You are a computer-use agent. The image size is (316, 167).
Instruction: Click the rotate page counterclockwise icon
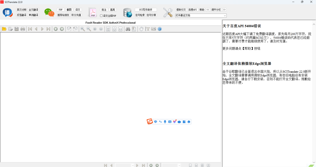(75, 29)
